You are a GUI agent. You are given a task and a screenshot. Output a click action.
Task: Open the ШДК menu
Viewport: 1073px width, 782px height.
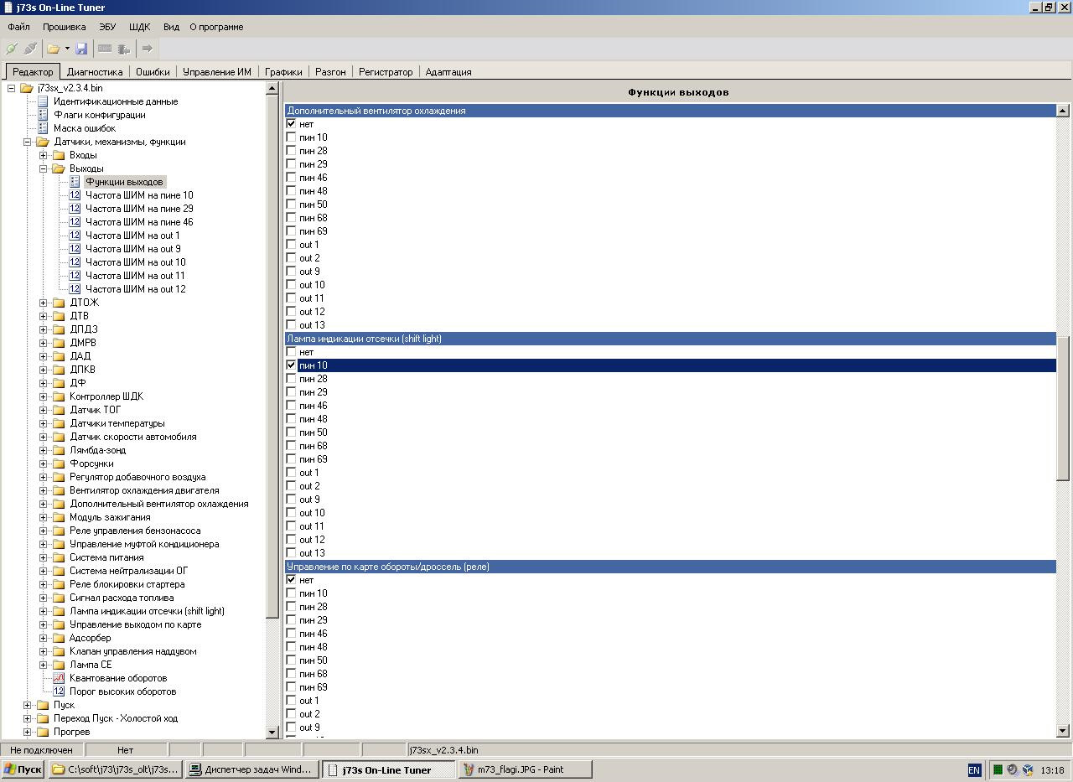[139, 27]
